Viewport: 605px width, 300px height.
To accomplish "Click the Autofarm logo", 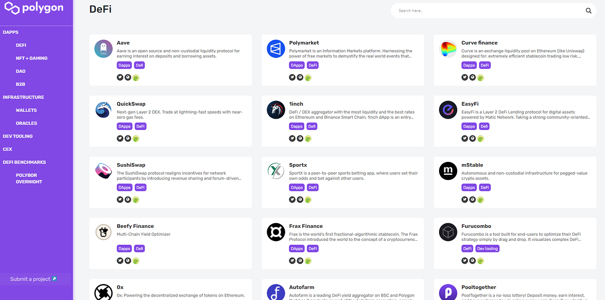I will click(276, 292).
